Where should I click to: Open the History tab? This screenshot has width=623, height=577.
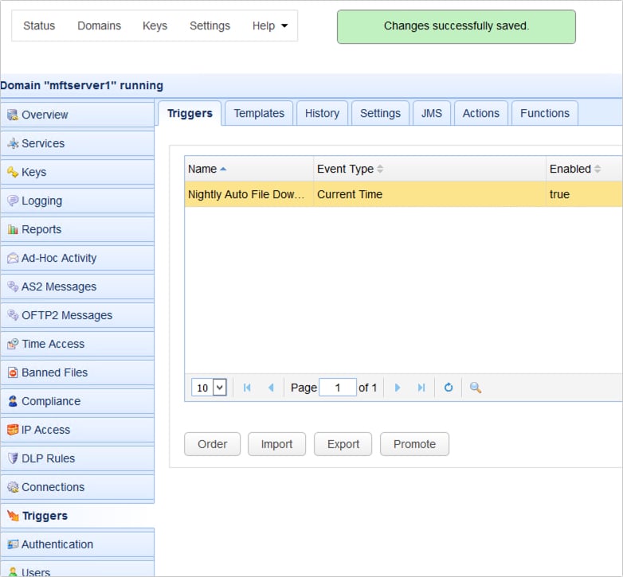pos(322,113)
